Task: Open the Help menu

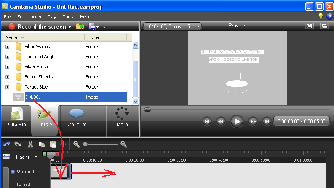Action: coord(85,17)
